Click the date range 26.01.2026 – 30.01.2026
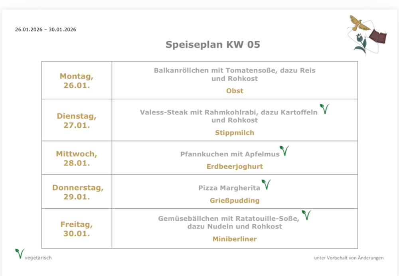 [x=45, y=30]
